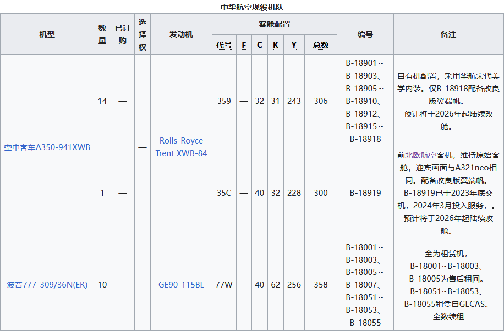The width and height of the screenshot is (504, 331).
Task: Select the table caption 中华航空现役机队
Action: pos(252,7)
